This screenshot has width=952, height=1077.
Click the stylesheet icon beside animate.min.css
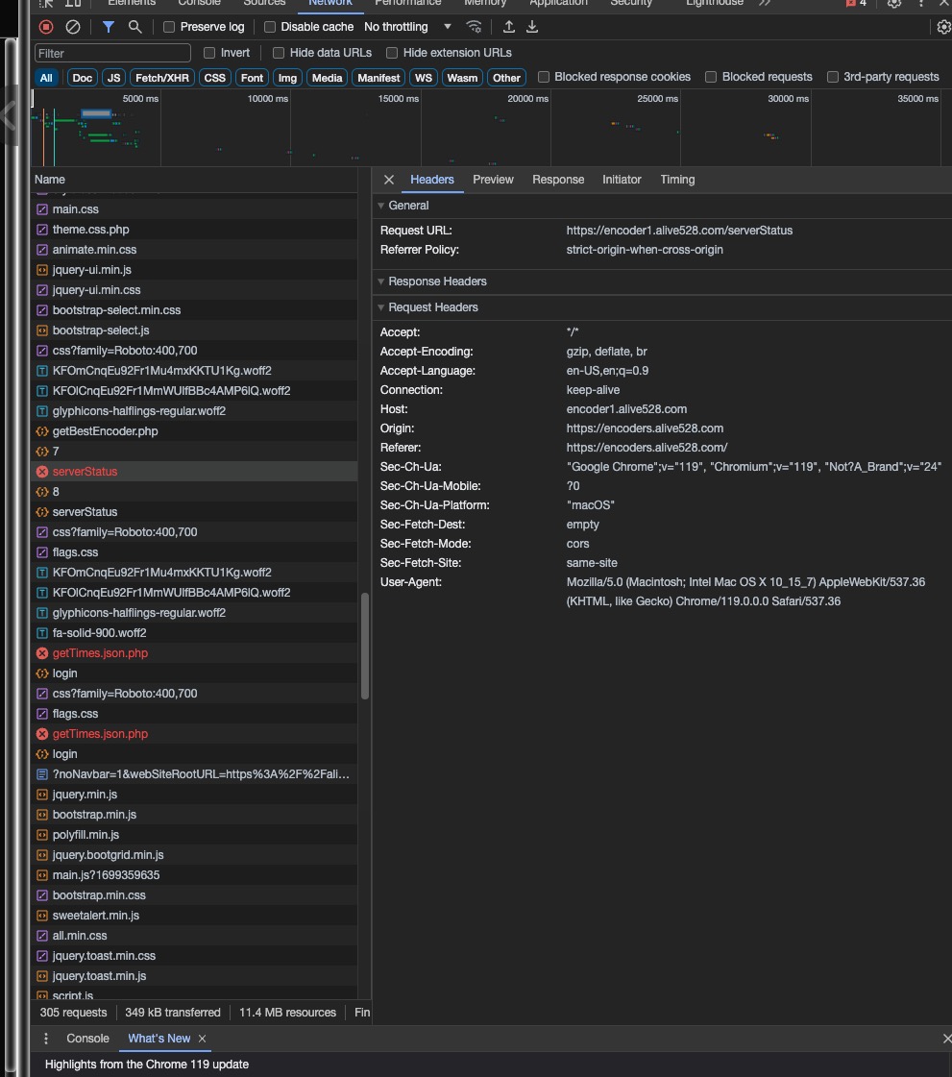point(42,250)
